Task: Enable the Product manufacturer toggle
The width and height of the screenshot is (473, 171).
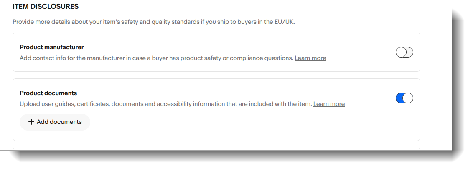Action: [x=404, y=52]
